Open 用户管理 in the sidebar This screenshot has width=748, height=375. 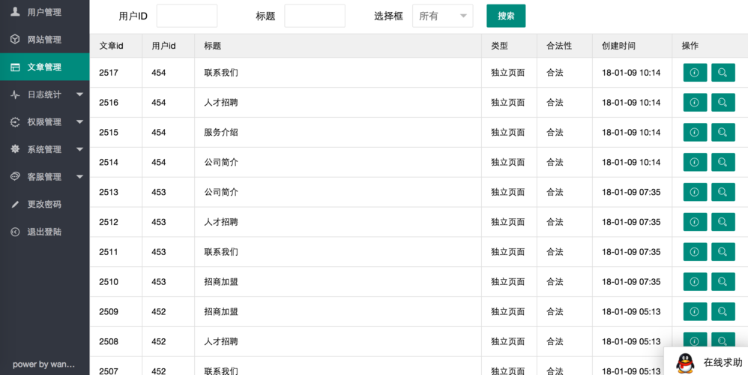click(44, 12)
